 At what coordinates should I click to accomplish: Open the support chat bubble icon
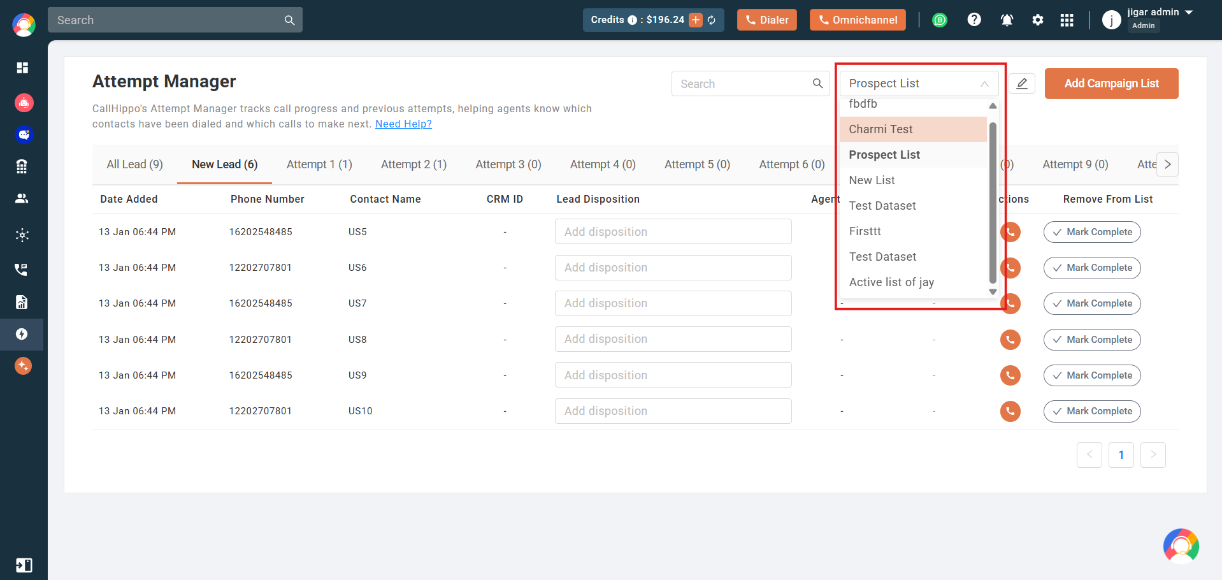(1181, 546)
